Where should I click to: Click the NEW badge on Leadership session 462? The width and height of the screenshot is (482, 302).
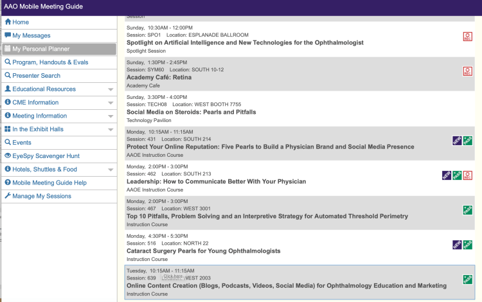[x=447, y=175]
